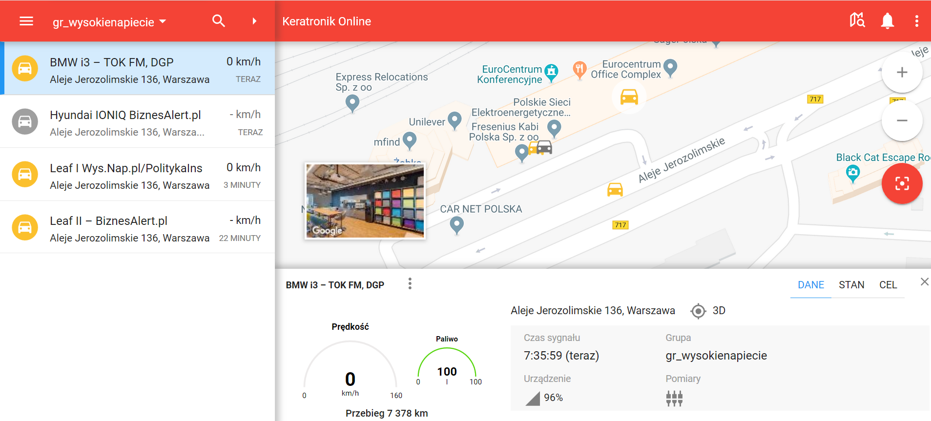Click the signal strength 96% indicator
The image size is (931, 421).
click(544, 398)
